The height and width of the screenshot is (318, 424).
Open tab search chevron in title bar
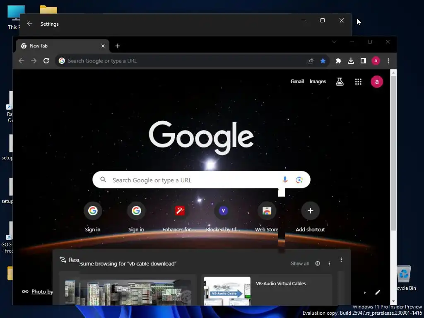334,42
